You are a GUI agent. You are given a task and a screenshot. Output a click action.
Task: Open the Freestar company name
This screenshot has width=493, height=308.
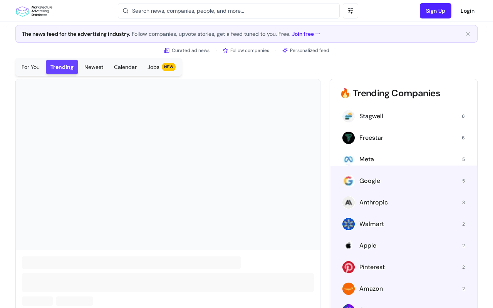click(x=371, y=138)
